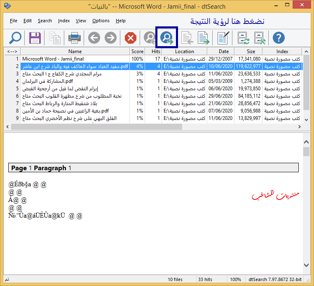Click the Search magnifier toolbar icon
The image size is (314, 286).
15,38
